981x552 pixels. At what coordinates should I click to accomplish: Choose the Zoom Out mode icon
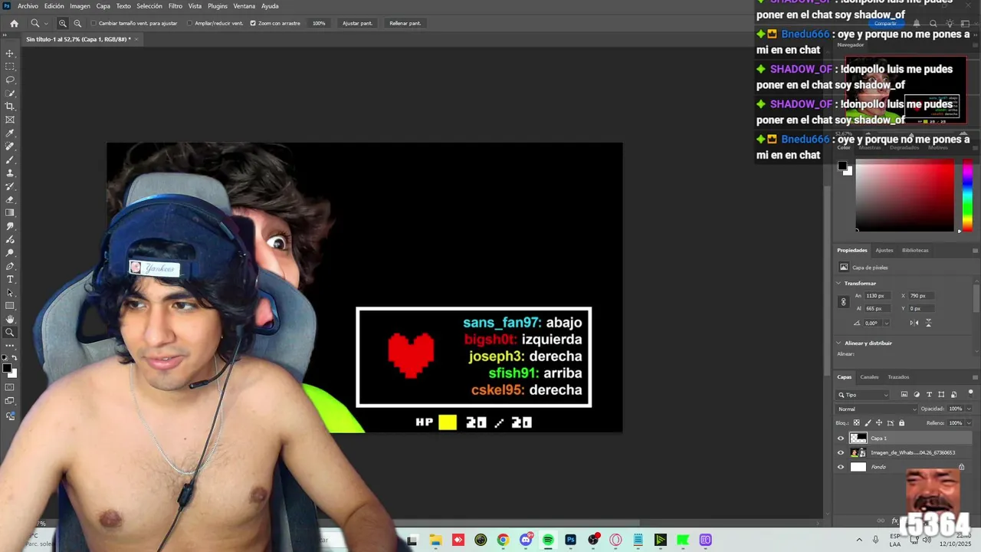(77, 24)
